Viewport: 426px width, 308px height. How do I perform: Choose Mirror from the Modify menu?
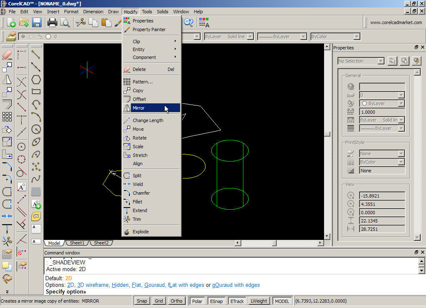point(139,108)
